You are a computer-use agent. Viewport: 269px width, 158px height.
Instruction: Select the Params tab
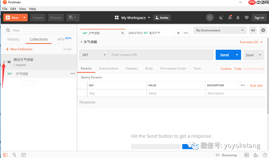pyautogui.click(x=86, y=68)
